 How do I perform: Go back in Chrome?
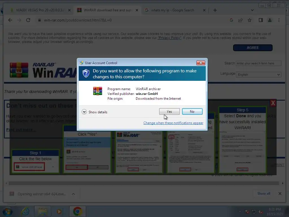point(10,20)
